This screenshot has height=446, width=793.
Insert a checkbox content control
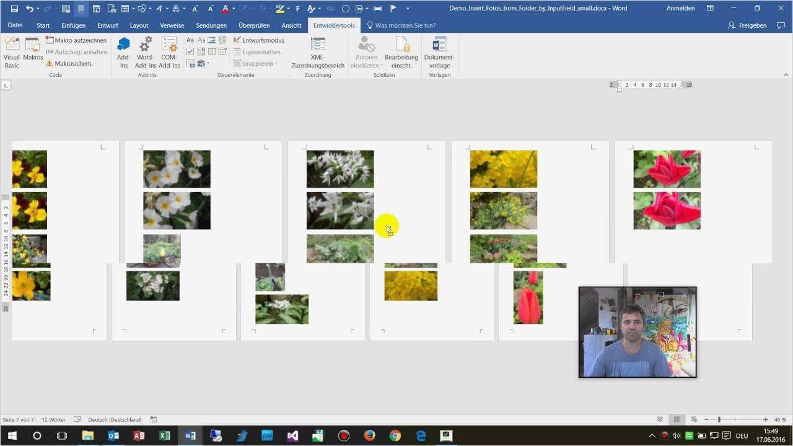click(190, 51)
